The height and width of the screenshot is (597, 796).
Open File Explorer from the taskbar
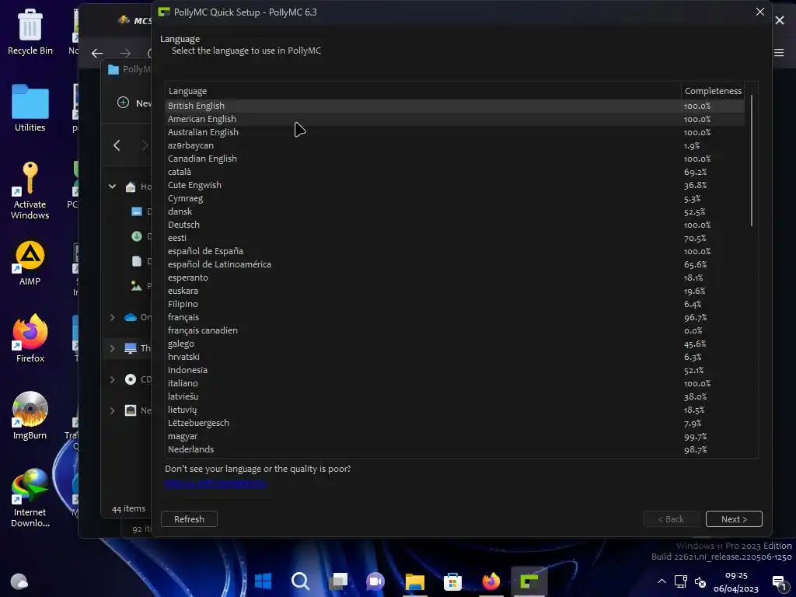click(415, 581)
